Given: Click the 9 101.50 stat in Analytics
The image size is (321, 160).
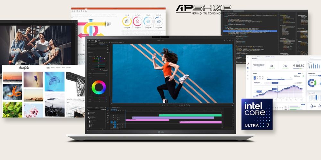Looking at the screenshot, I should point(299,66).
